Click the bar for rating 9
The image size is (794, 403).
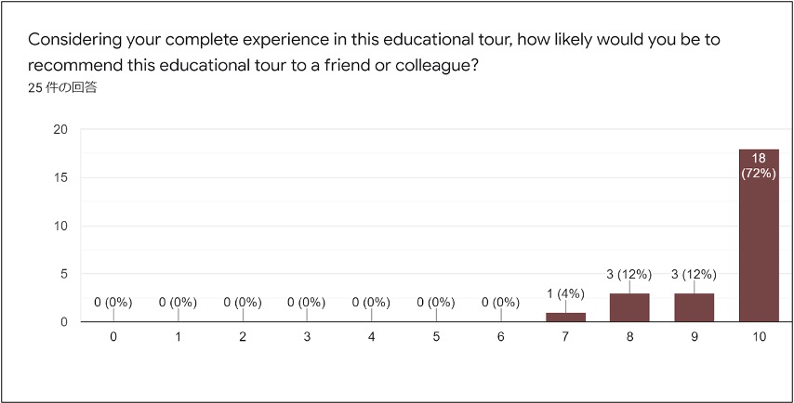[694, 307]
